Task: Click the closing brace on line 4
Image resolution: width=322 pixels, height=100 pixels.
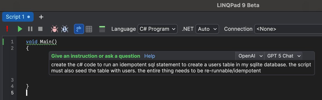Action: pyautogui.click(x=27, y=86)
